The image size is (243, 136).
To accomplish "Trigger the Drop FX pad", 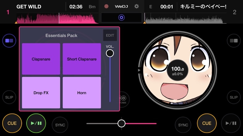I will (x=41, y=93).
